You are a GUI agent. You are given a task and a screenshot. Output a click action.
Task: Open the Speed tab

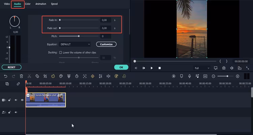tap(54, 4)
